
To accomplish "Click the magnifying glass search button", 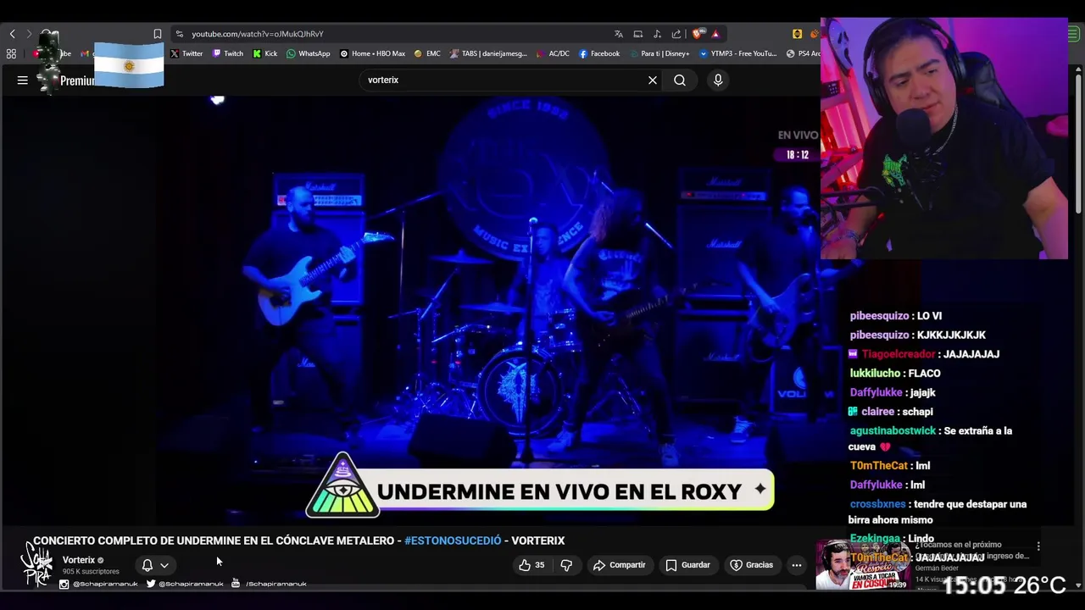I will pos(680,80).
